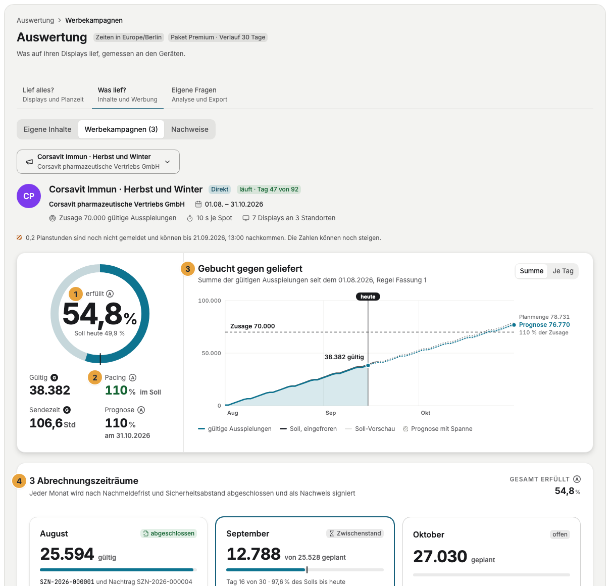Image resolution: width=610 pixels, height=586 pixels.
Task: Select the Eigene Inhalte segment
Action: point(47,129)
